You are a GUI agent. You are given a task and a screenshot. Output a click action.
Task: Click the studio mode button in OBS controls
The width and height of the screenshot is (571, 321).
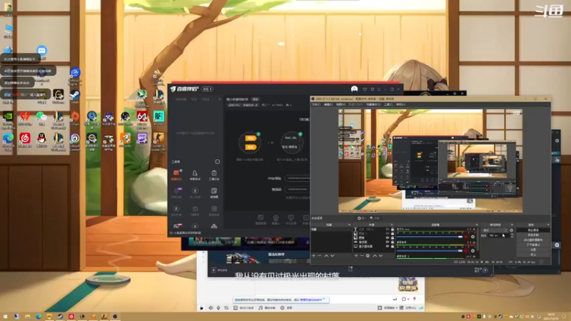tap(533, 245)
